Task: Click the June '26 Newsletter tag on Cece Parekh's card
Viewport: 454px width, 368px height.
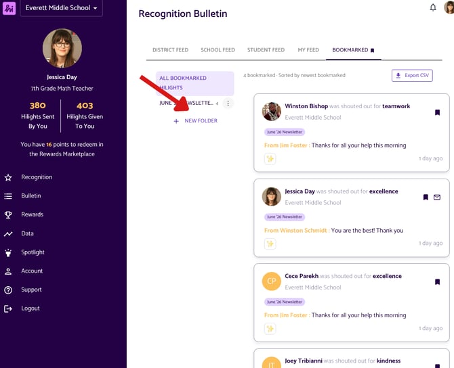Action: click(285, 302)
